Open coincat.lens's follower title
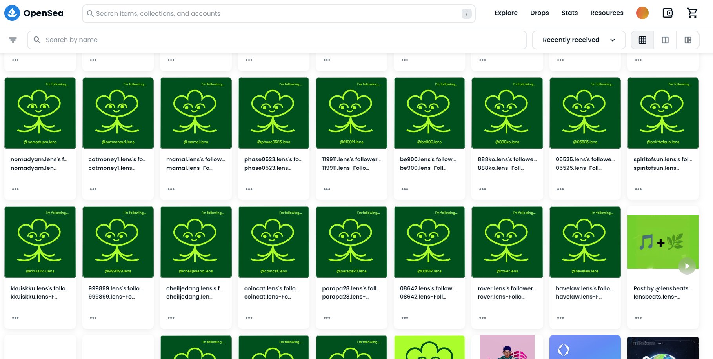713x359 pixels. coord(272,288)
